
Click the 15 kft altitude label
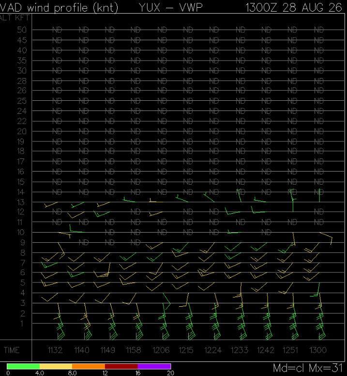coord(21,182)
